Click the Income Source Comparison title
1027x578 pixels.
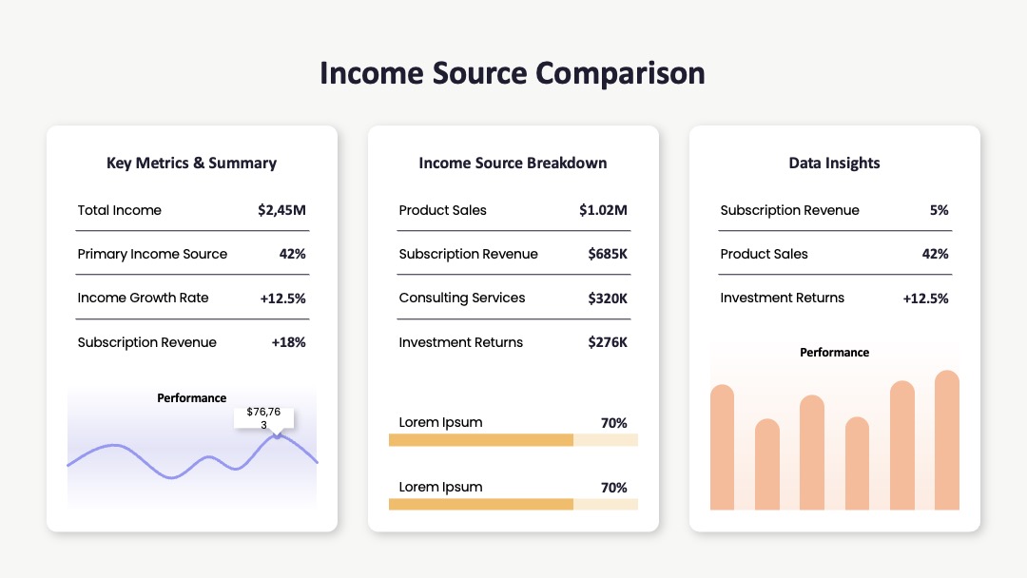[x=513, y=72]
